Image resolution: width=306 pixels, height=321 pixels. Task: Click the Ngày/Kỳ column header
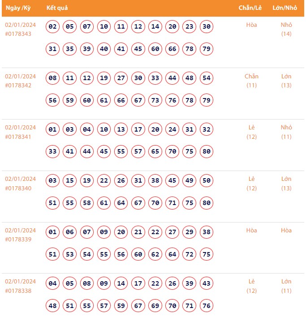[x=17, y=8]
